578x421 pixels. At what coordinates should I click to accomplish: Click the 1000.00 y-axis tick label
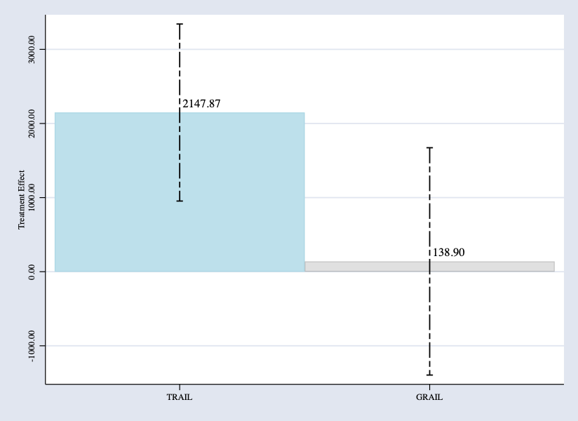coord(32,198)
